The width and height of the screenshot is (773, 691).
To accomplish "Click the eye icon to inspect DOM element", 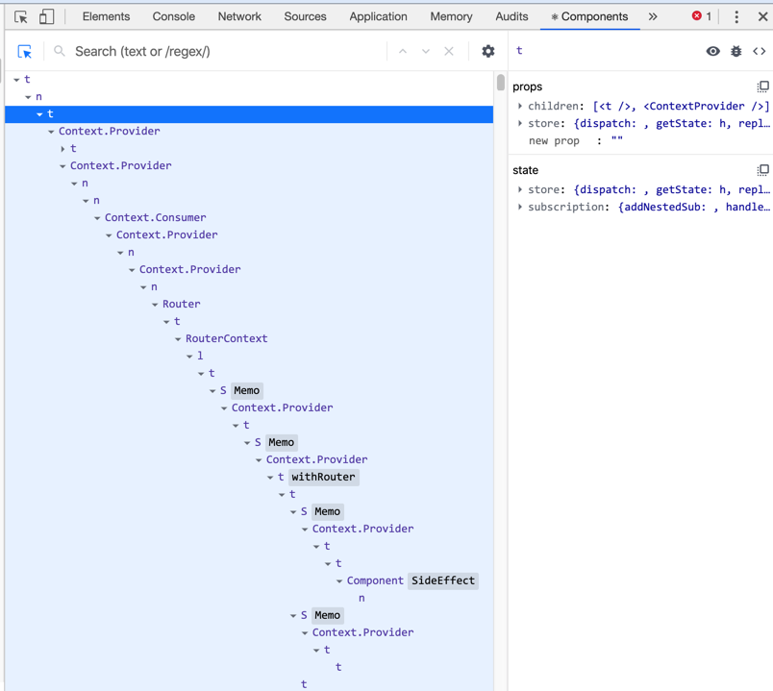I will [x=712, y=51].
